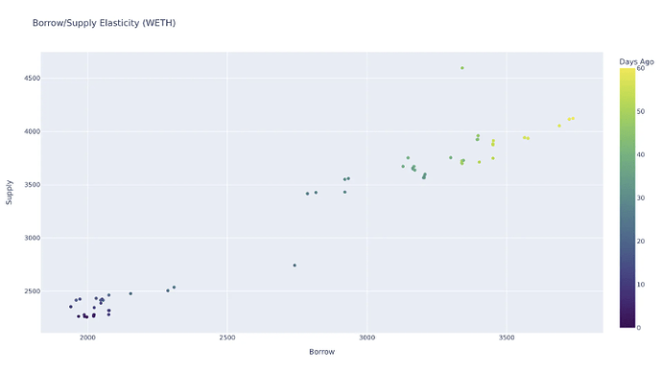Click the 4000 tick on the y-axis
Screen dimensions: 662x371
coord(32,131)
